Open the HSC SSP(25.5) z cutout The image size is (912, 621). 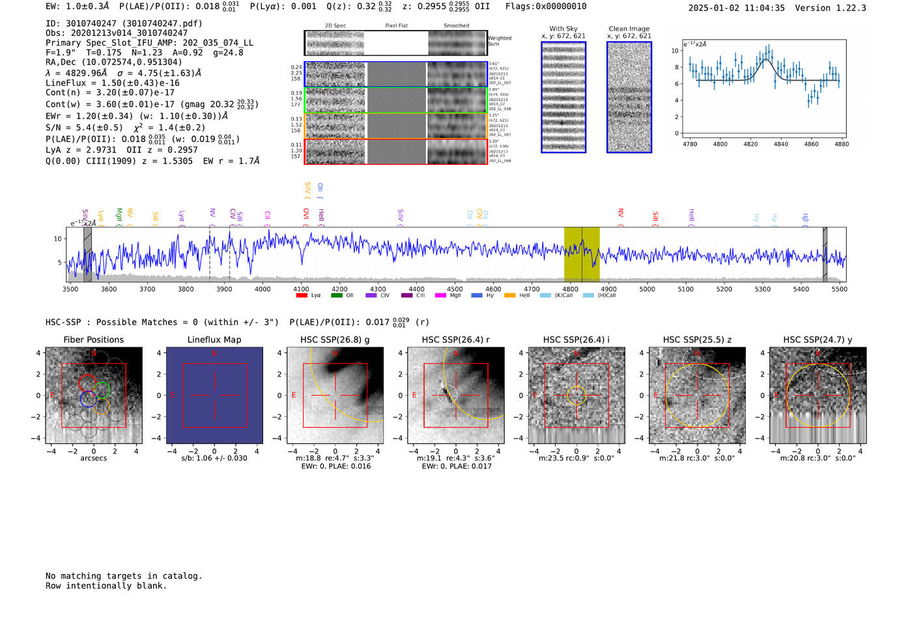[697, 396]
